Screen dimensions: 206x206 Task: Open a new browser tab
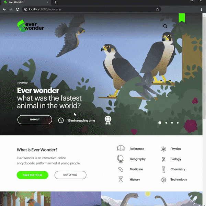tap(55, 2)
